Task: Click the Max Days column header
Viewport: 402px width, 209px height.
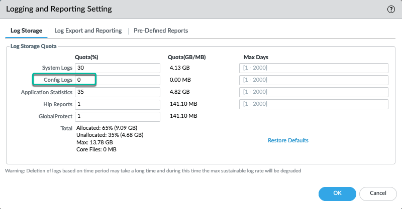Action: [x=256, y=57]
